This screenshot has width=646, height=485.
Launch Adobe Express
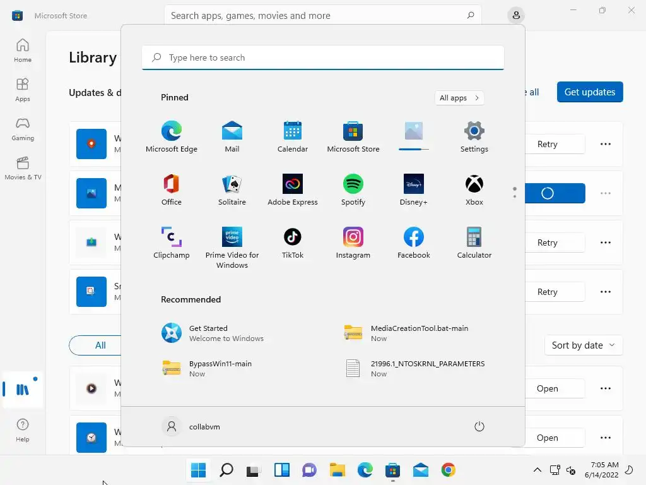[x=293, y=189]
